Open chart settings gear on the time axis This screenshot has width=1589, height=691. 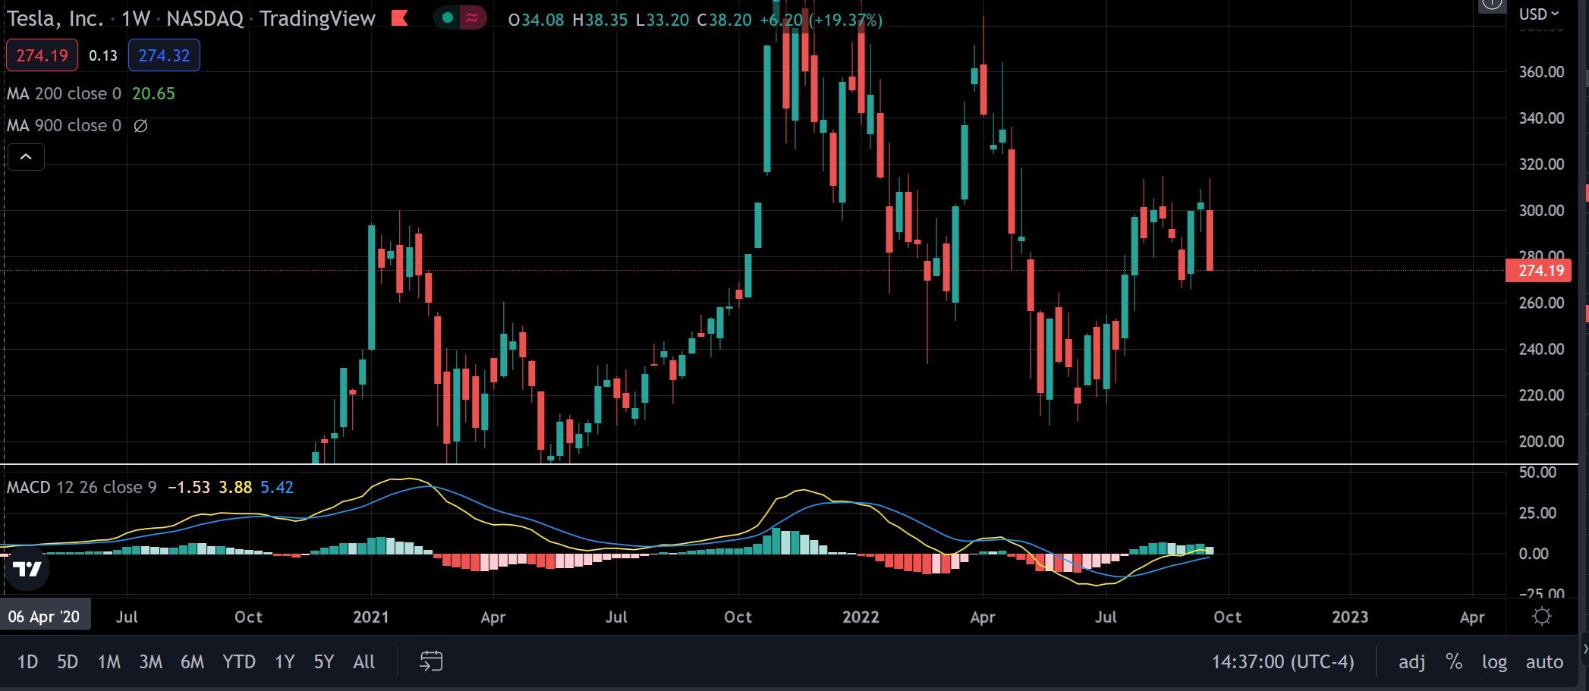tap(1542, 616)
